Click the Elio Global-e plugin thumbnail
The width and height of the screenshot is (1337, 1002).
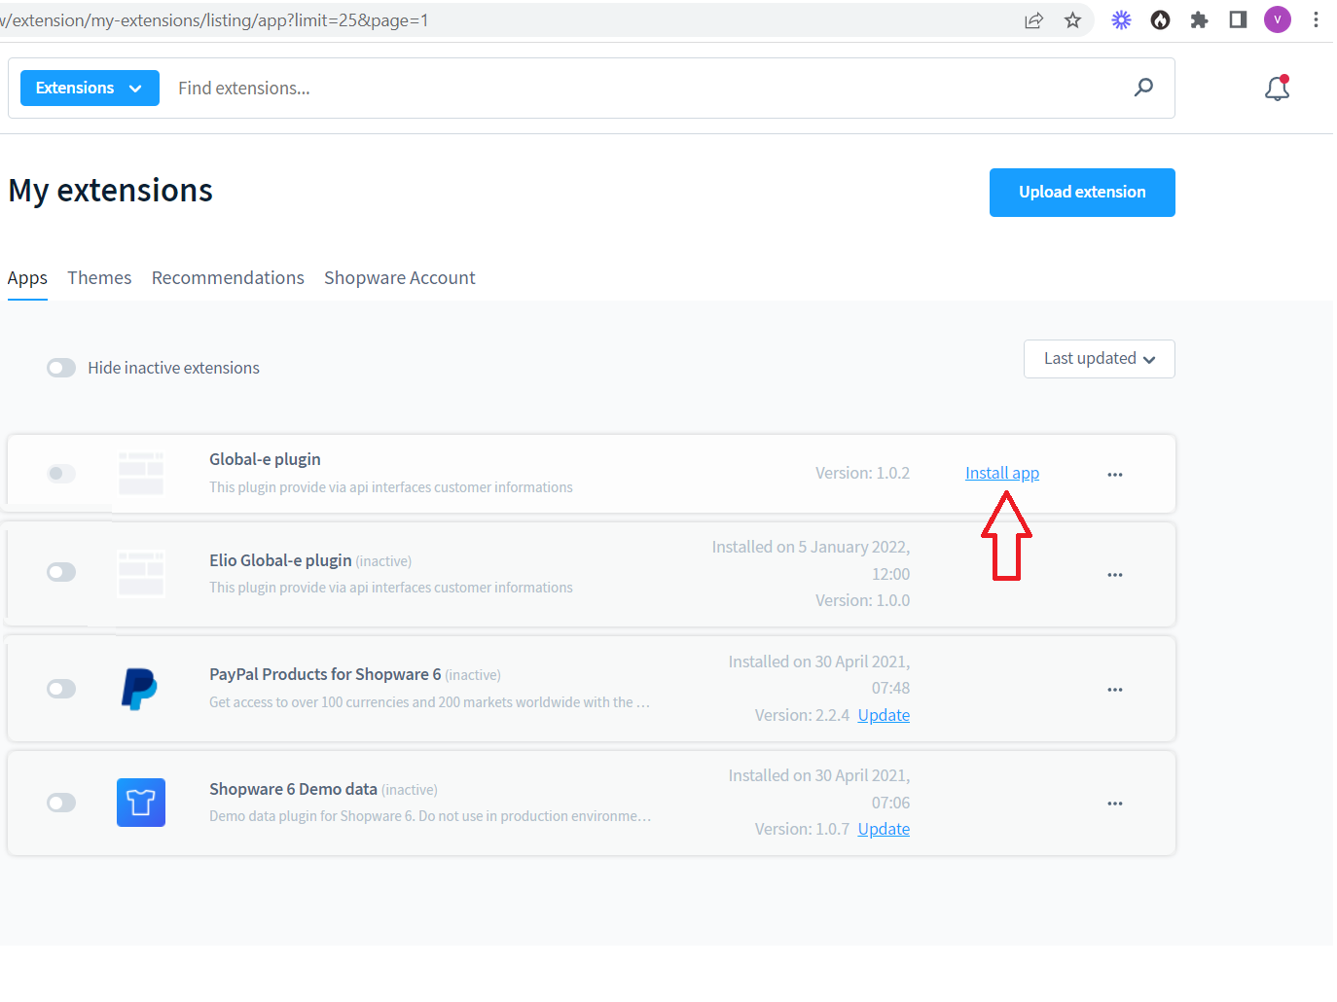[x=140, y=573]
